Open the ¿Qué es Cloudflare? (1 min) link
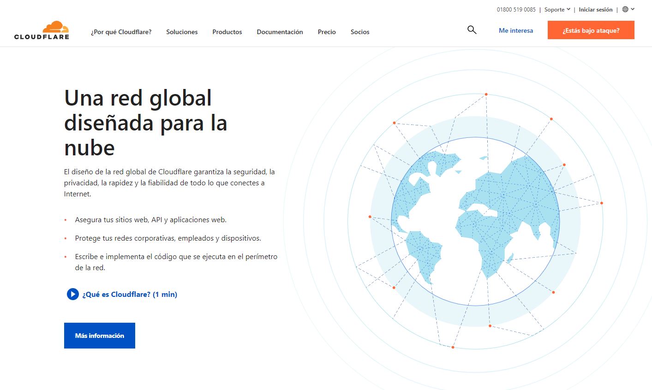The image size is (652, 390). (129, 294)
